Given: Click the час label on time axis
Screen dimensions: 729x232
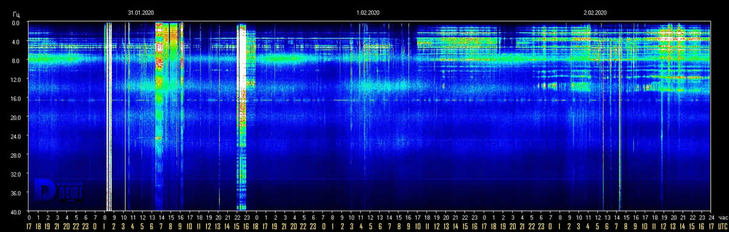Looking at the screenshot, I should 722,216.
